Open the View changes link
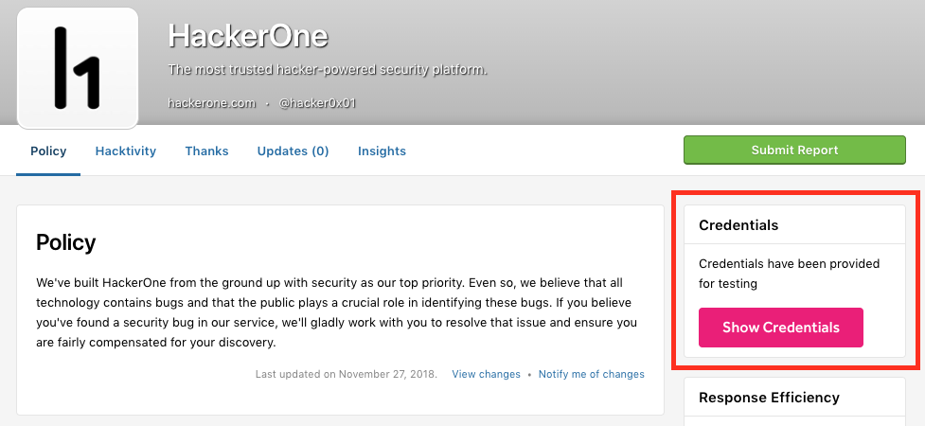 [x=486, y=374]
